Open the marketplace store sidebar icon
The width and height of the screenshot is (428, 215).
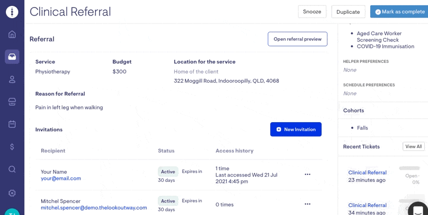12,102
